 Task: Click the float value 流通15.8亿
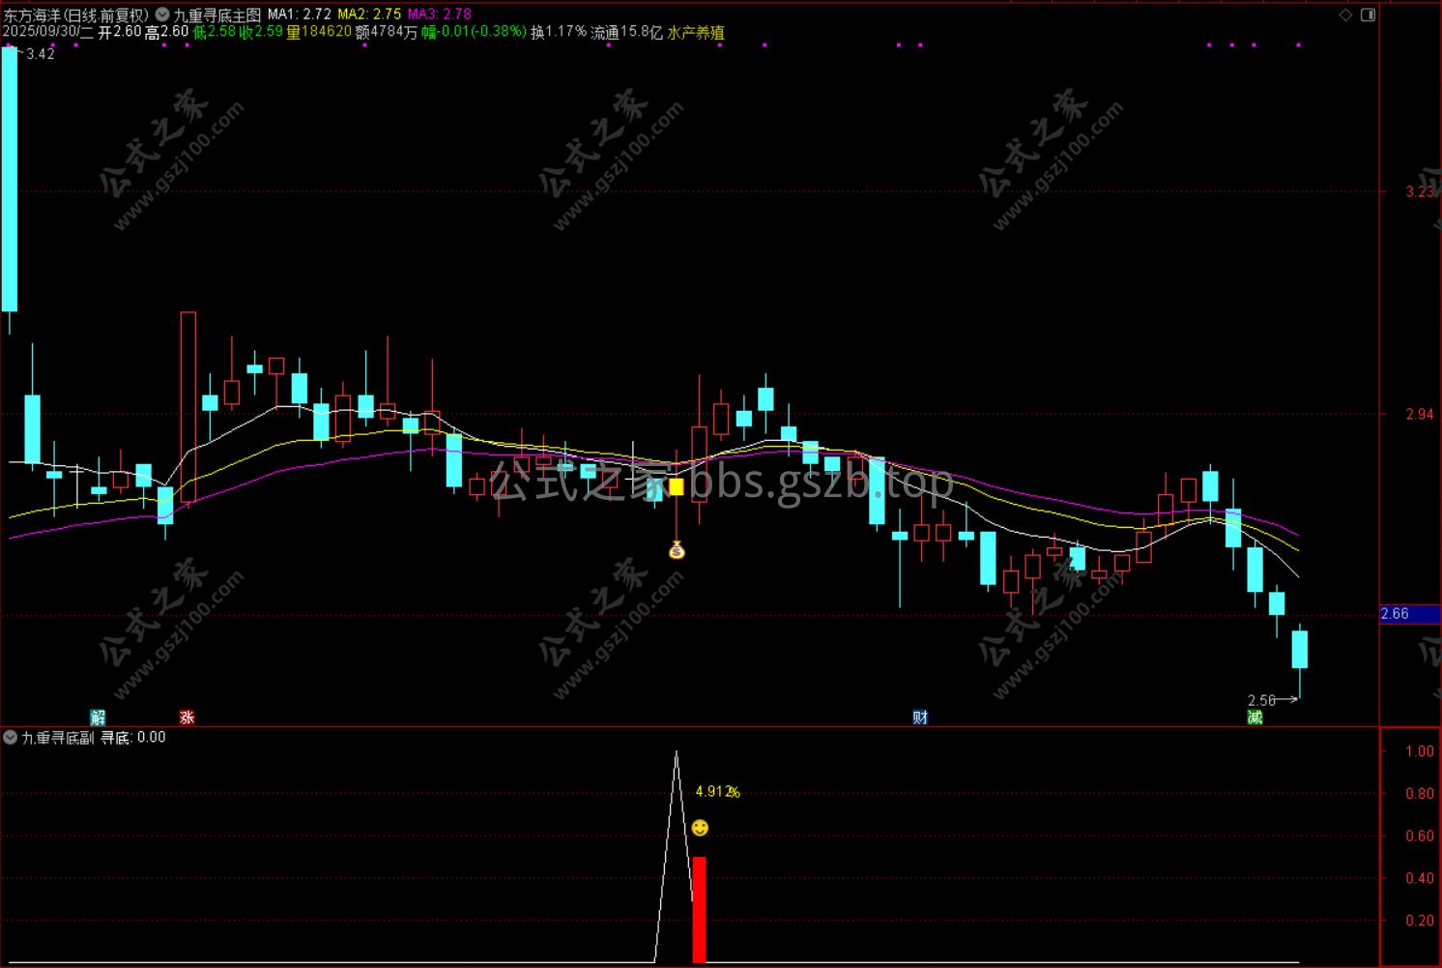(627, 32)
